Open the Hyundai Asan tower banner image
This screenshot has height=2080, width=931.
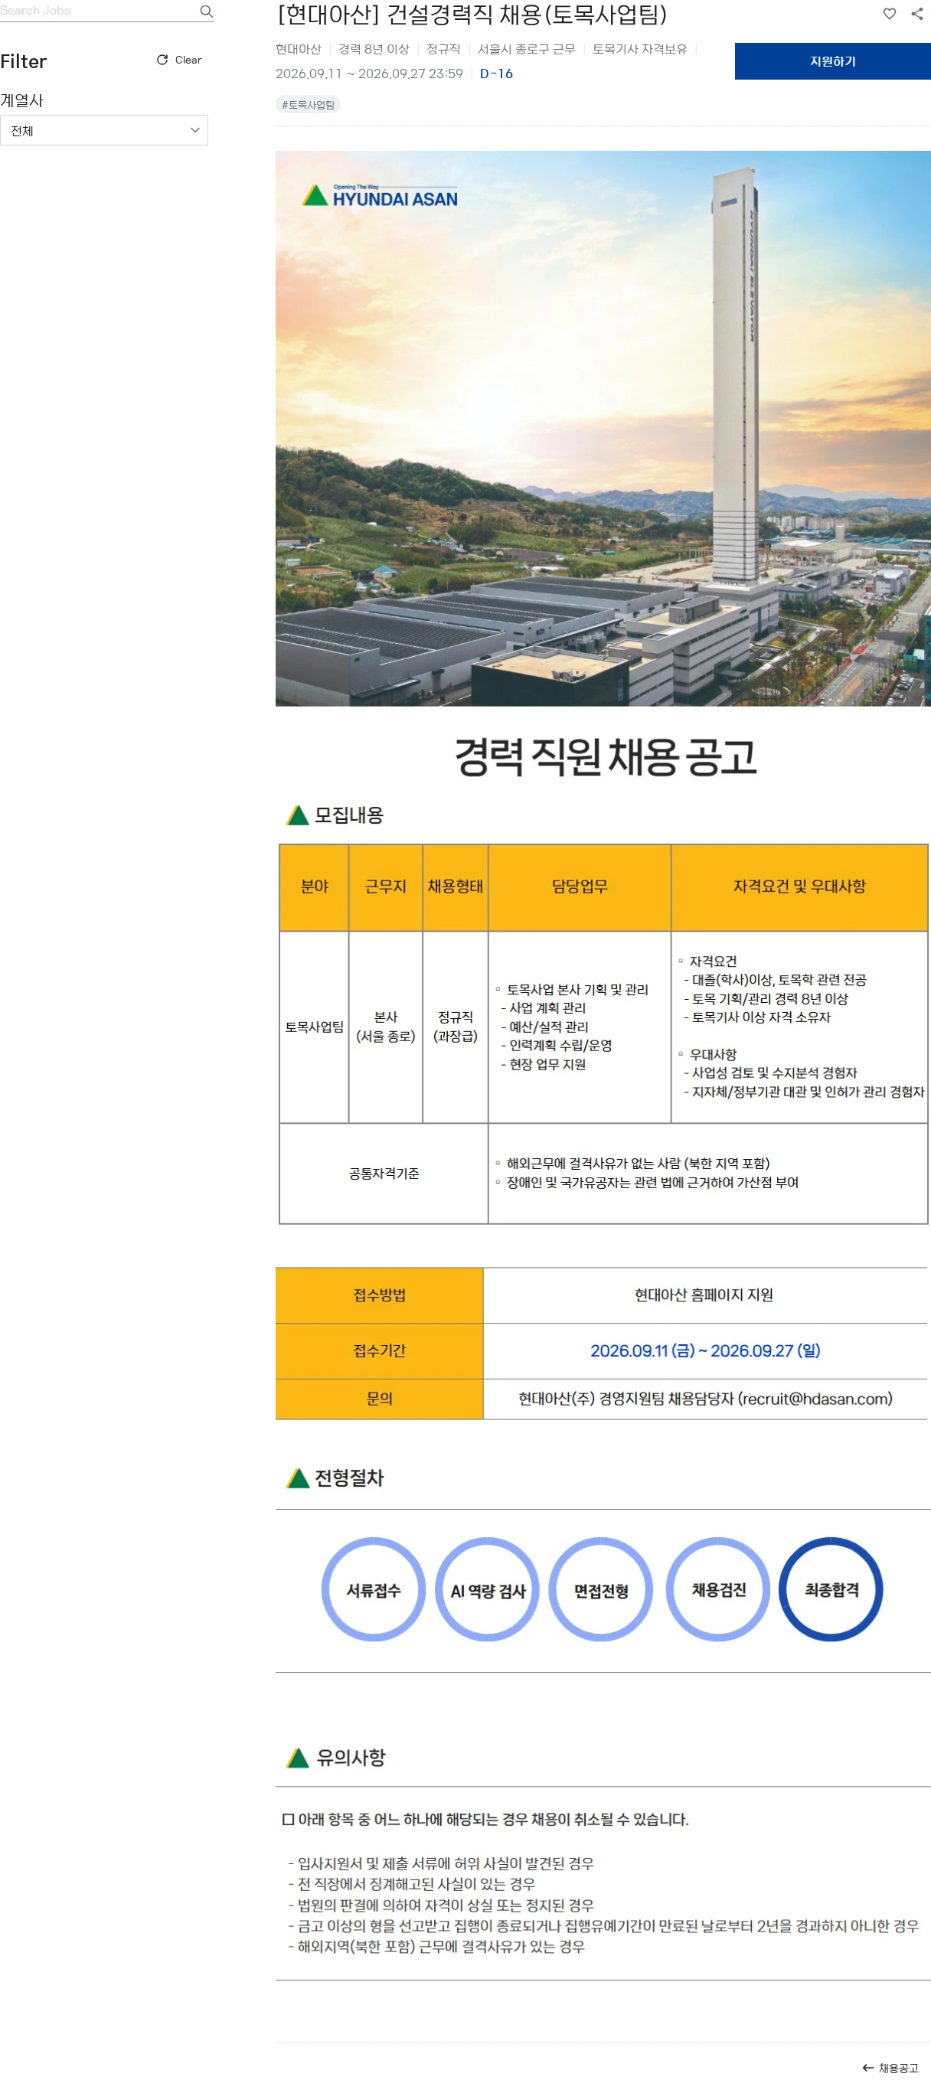point(603,428)
